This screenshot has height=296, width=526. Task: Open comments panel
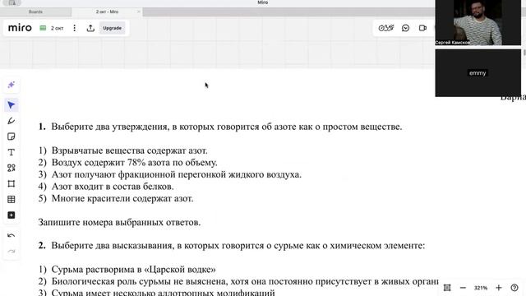(x=405, y=28)
